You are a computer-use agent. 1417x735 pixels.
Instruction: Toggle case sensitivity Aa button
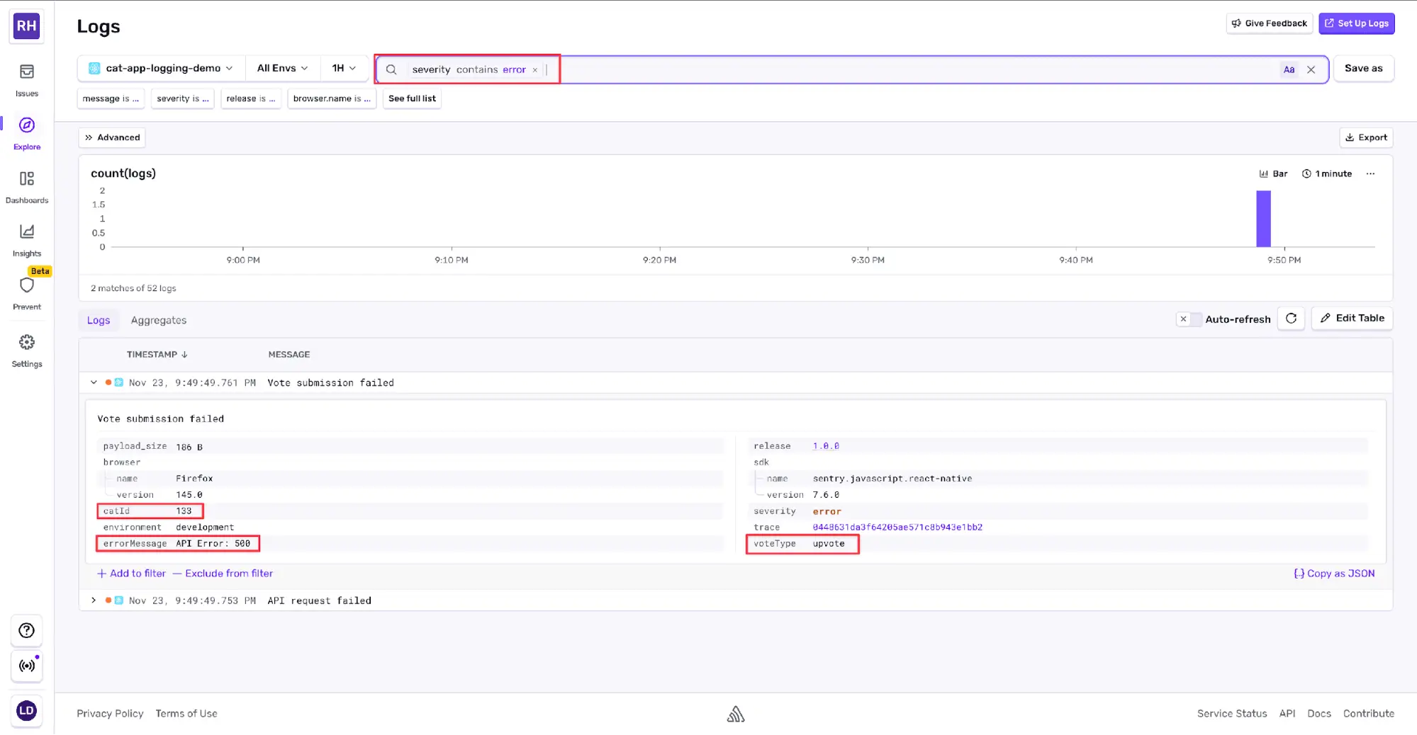pyautogui.click(x=1289, y=69)
